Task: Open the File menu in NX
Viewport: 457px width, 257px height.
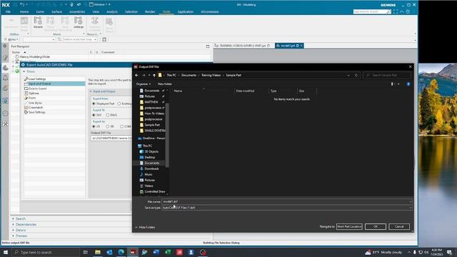Action: click(x=8, y=11)
